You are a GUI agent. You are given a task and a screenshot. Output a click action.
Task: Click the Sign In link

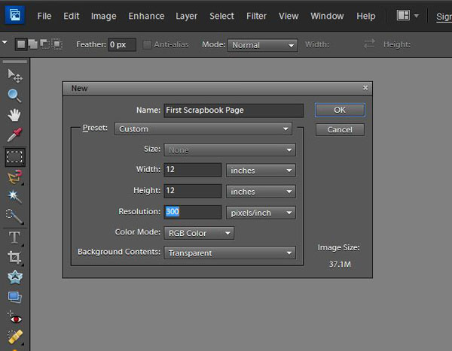point(444,17)
